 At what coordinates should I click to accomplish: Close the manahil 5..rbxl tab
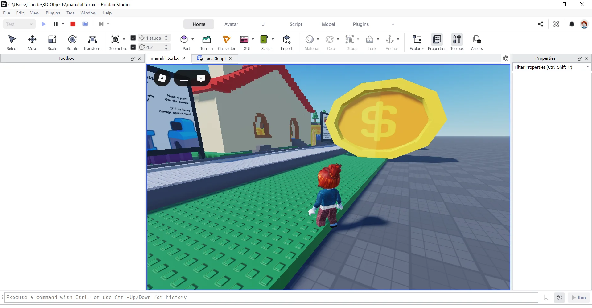pos(184,58)
